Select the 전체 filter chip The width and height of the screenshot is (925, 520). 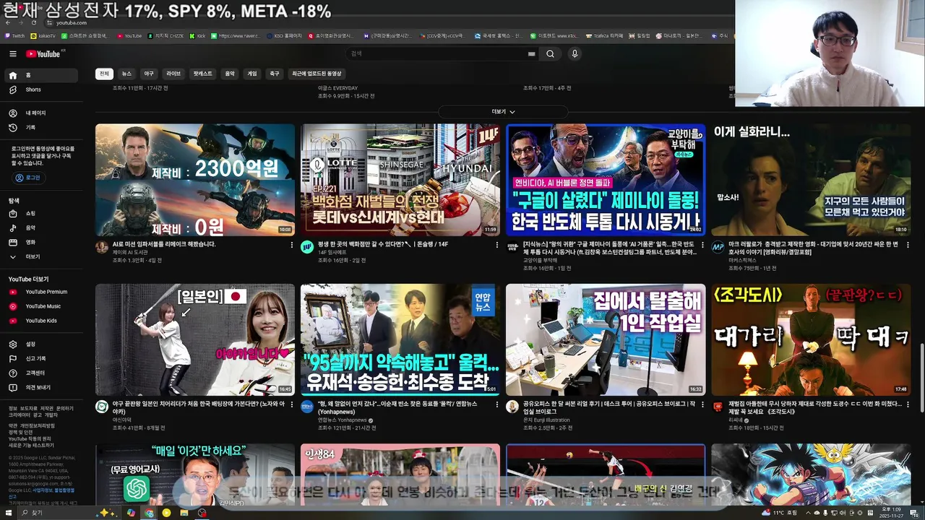coord(104,74)
